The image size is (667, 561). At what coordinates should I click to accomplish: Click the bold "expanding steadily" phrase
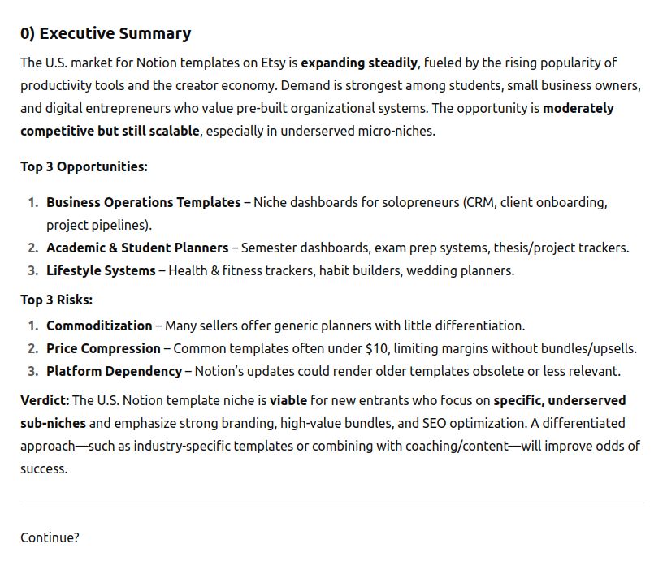coord(359,63)
